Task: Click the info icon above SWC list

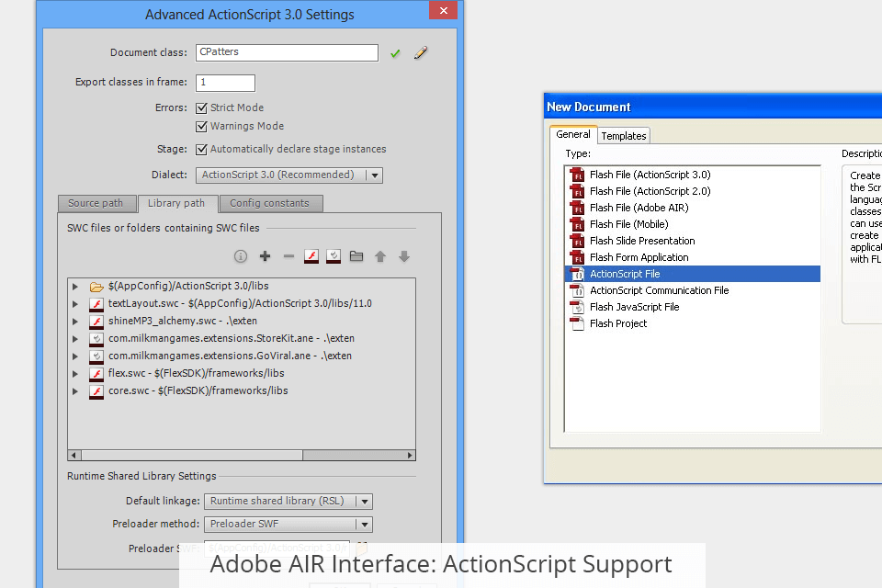Action: 241,256
